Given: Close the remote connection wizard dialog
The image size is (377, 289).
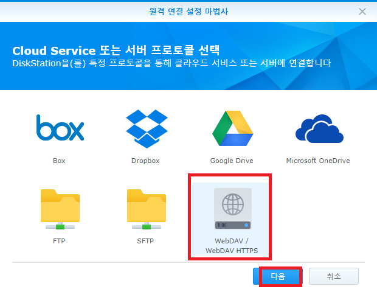Looking at the screenshot, I should [x=362, y=12].
